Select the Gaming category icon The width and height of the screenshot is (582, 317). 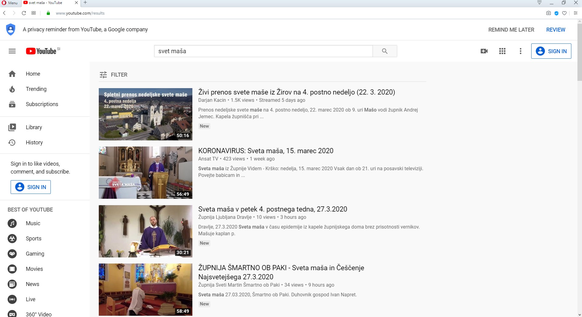[x=12, y=254]
